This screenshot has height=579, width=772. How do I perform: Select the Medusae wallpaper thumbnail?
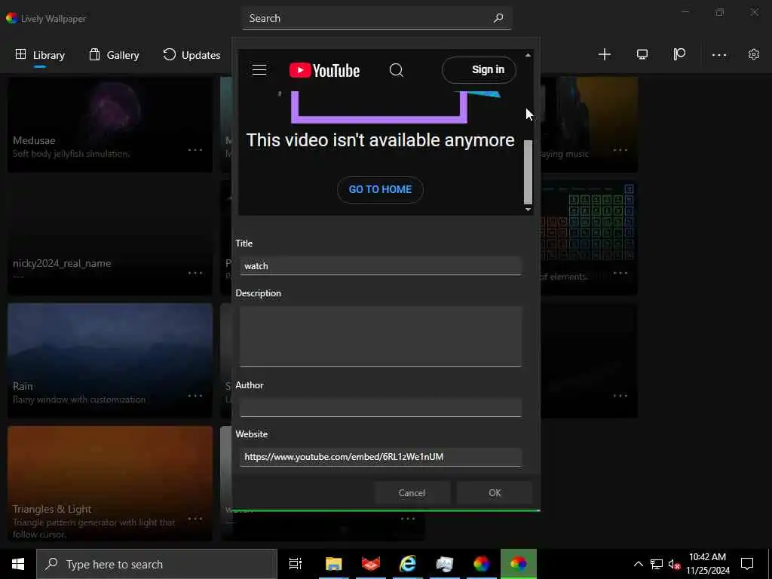tap(110, 124)
